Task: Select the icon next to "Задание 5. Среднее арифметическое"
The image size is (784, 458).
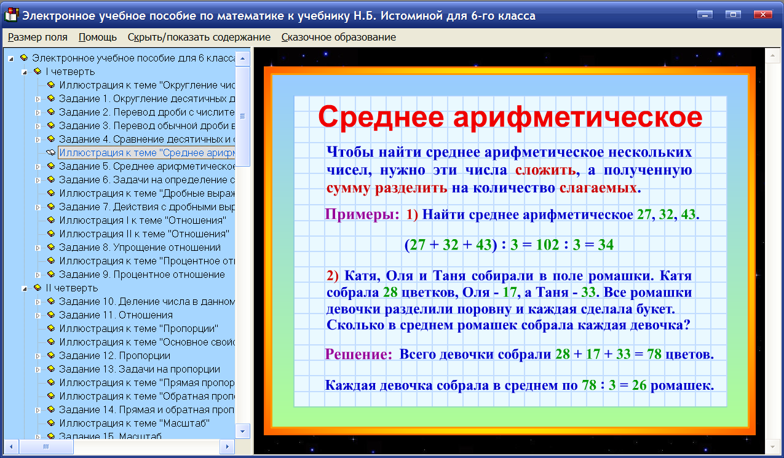Action: (x=52, y=166)
